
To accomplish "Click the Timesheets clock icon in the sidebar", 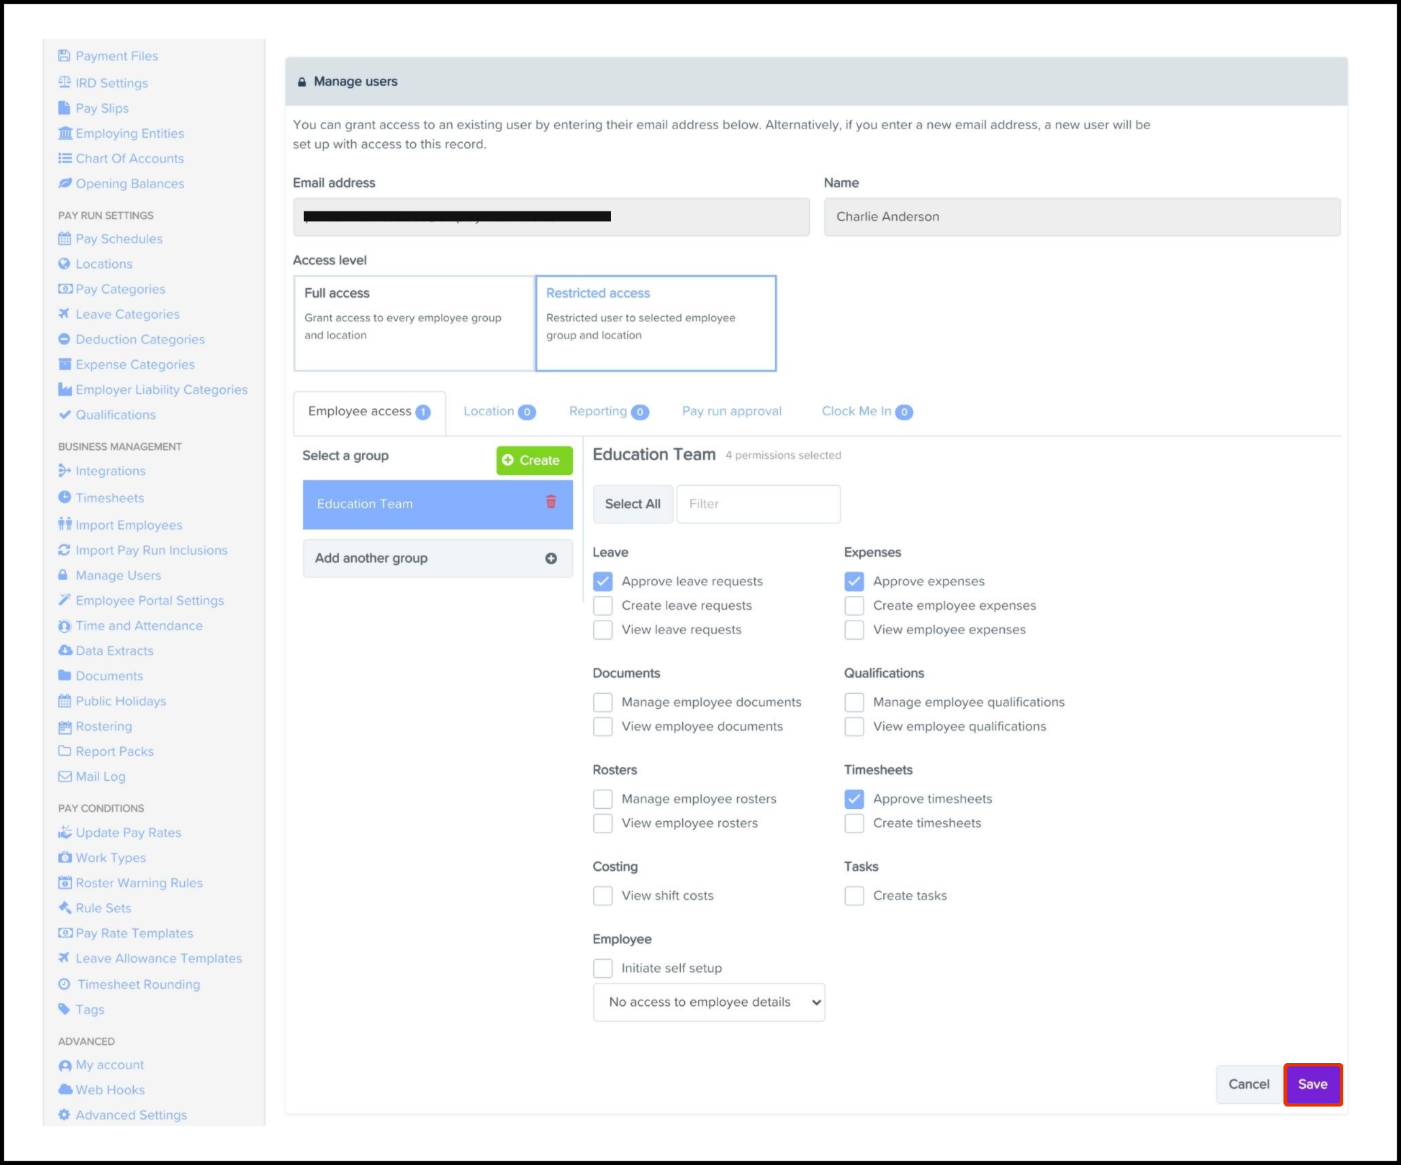I will pos(65,497).
